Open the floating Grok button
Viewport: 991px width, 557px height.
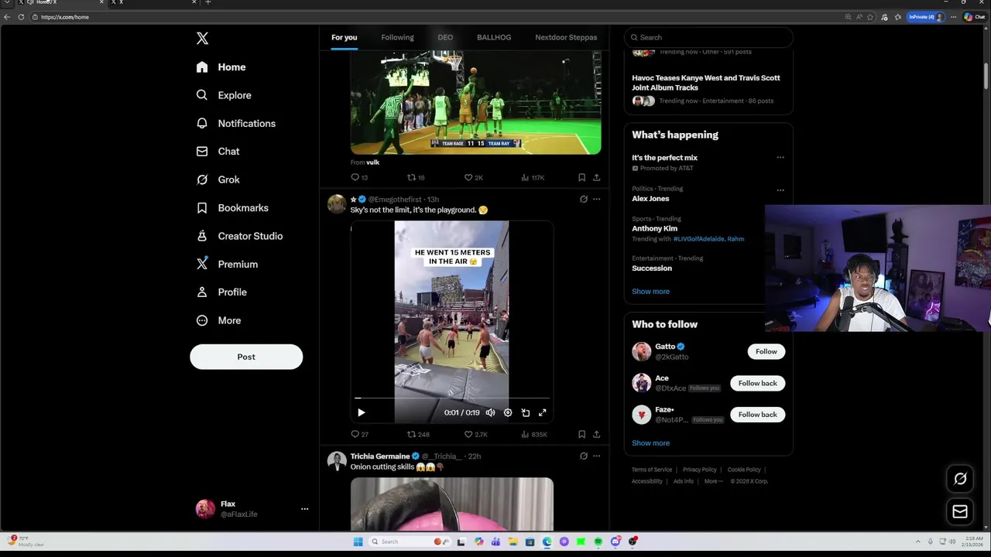pyautogui.click(x=960, y=479)
